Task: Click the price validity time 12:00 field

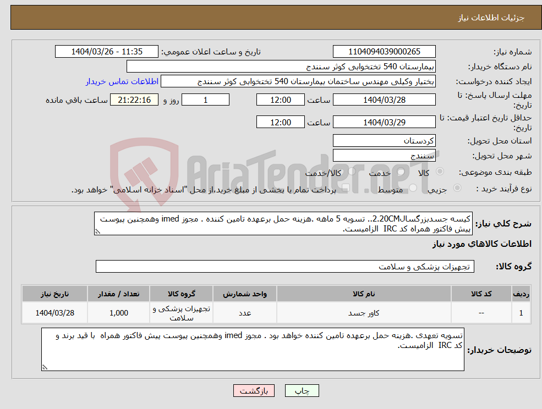Action: [280, 122]
